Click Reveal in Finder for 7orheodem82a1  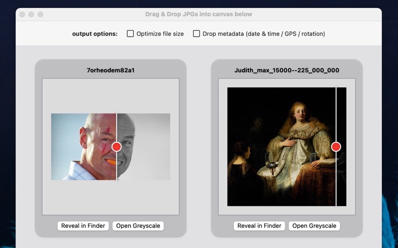tap(83, 226)
